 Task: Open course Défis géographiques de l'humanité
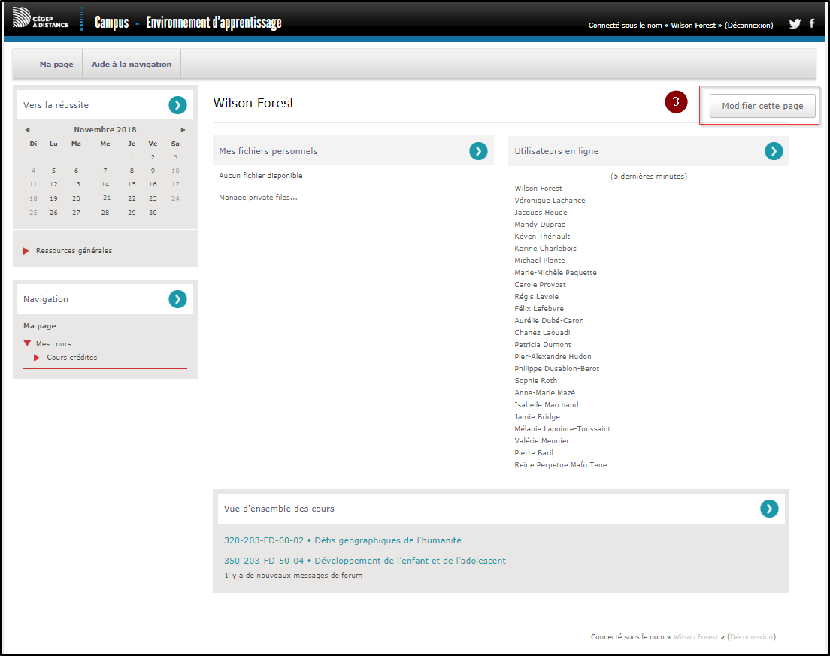tap(343, 540)
